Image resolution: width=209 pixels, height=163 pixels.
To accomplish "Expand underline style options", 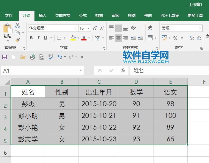I will tap(51, 38).
